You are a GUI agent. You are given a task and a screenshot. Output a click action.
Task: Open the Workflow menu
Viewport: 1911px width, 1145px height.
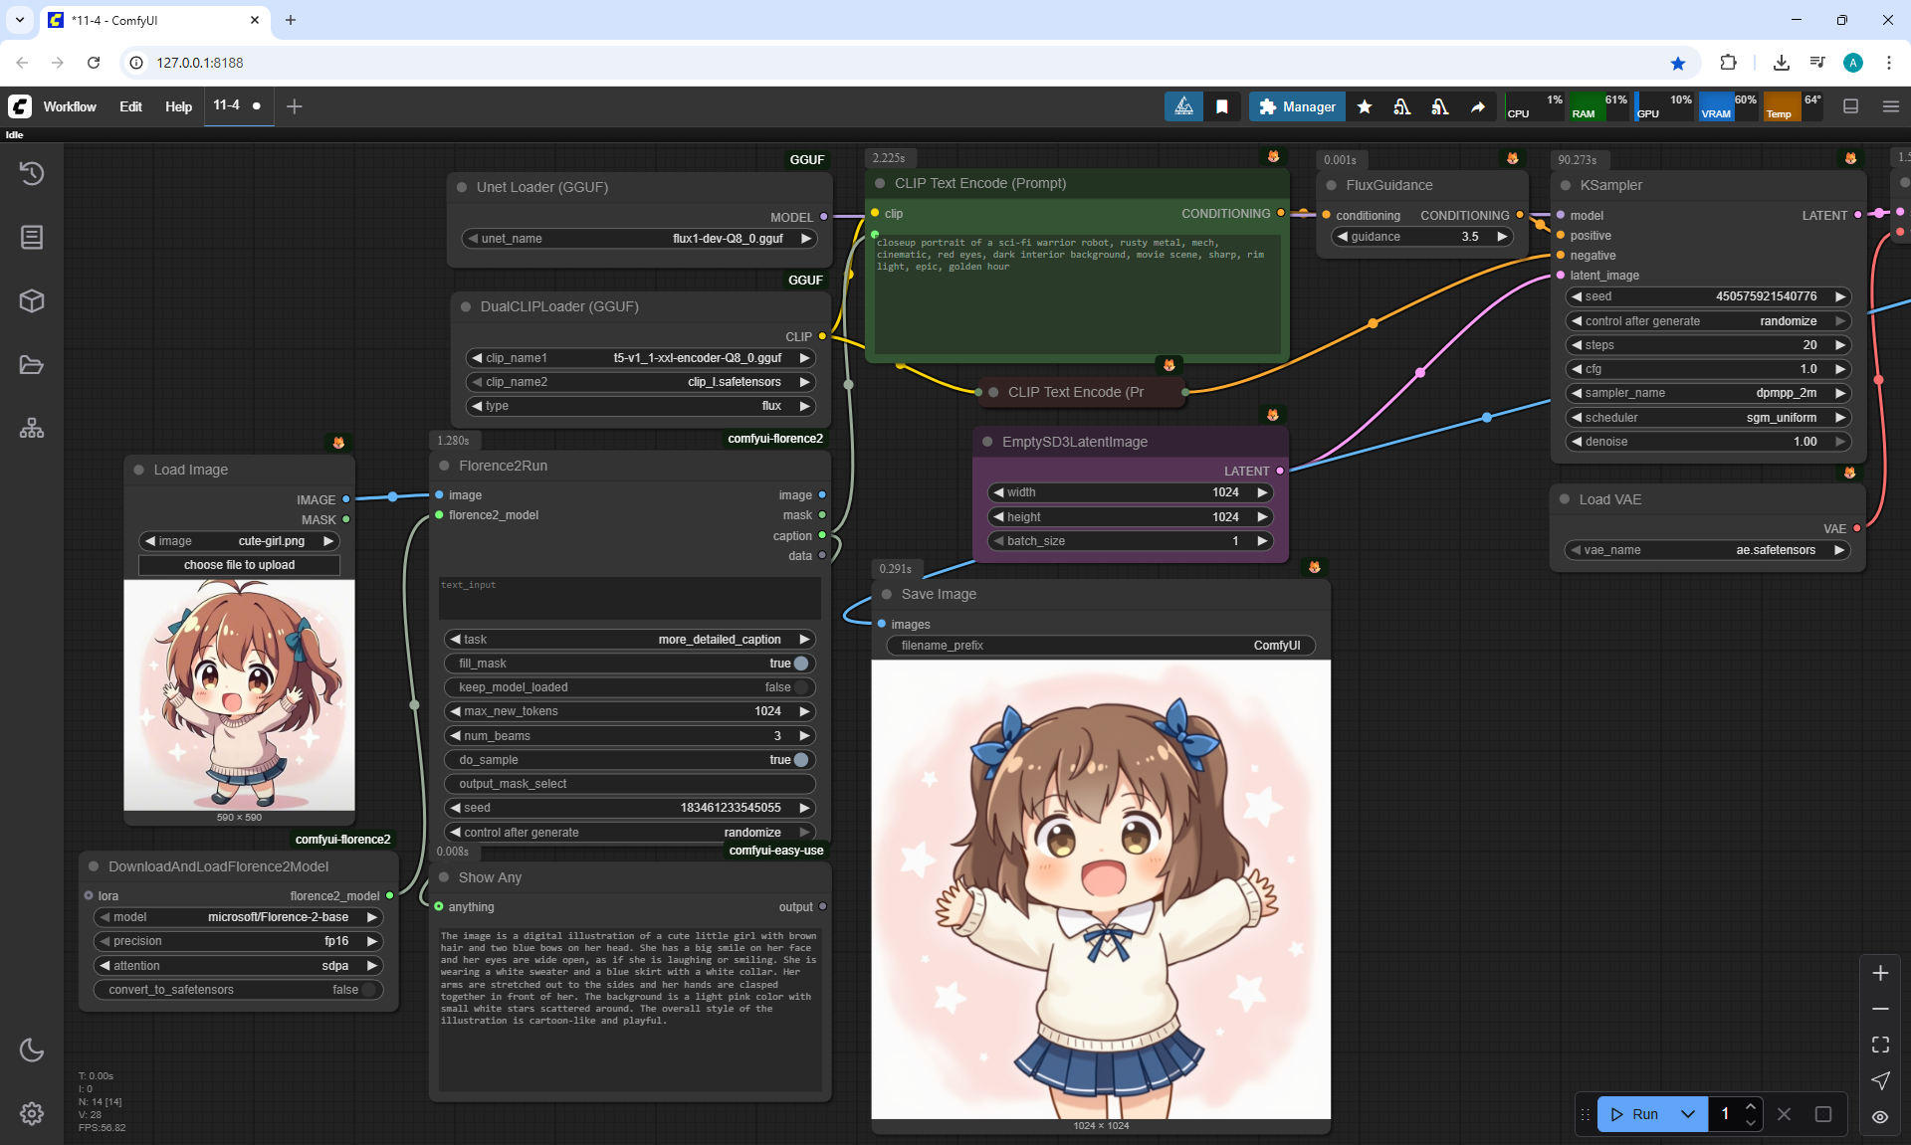tap(70, 106)
